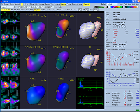Enable the Spin rotation button
Screen dimensions: 140x112
tap(31, 10)
